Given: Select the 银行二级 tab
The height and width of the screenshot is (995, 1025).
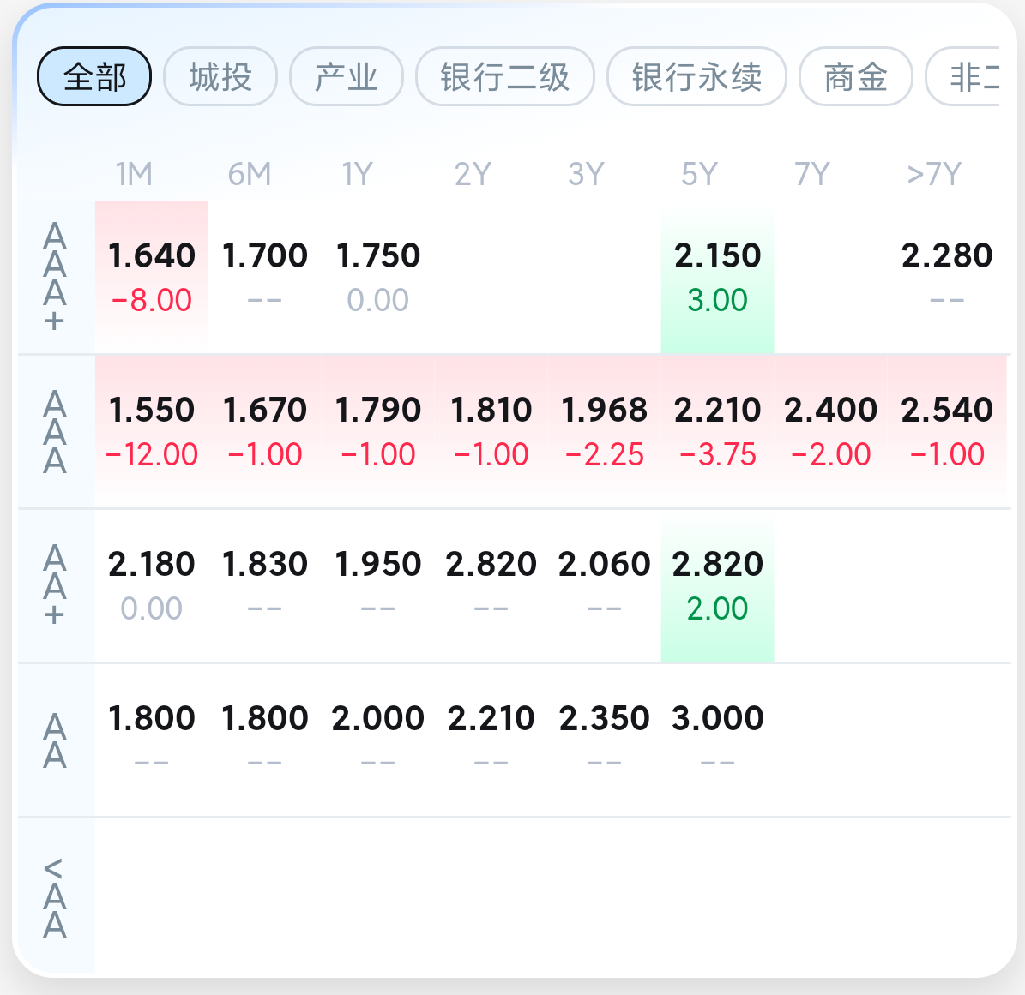Looking at the screenshot, I should tap(504, 77).
